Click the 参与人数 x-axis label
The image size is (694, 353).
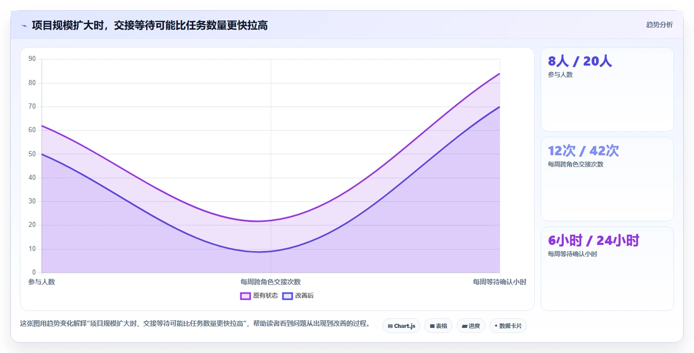[x=42, y=282]
